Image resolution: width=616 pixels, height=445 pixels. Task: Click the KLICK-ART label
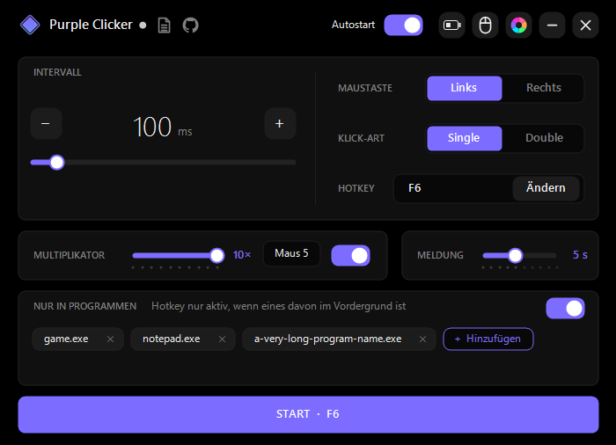[x=361, y=138]
